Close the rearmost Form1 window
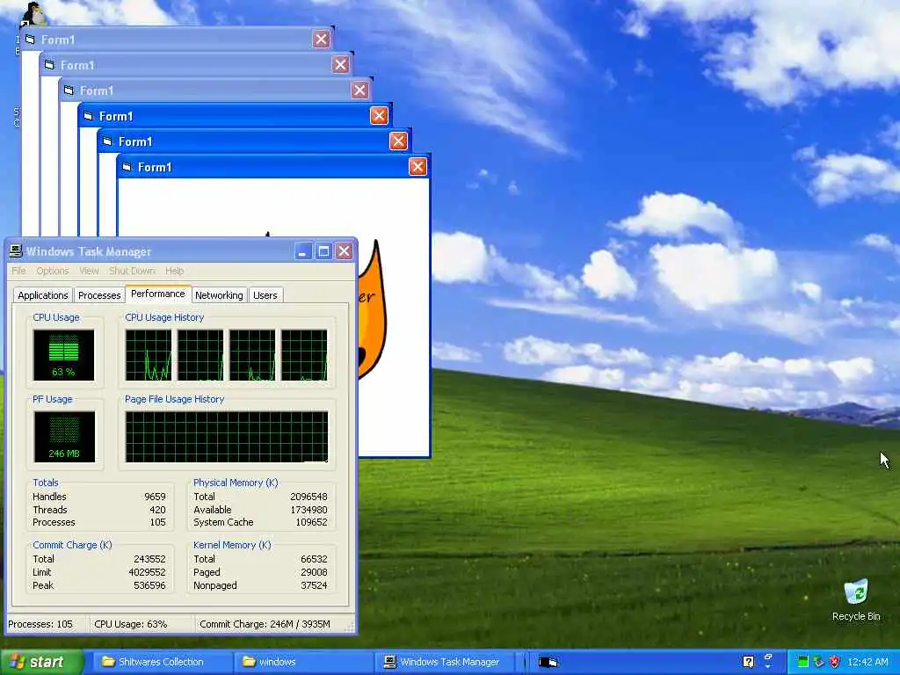This screenshot has width=900, height=675. pyautogui.click(x=321, y=39)
